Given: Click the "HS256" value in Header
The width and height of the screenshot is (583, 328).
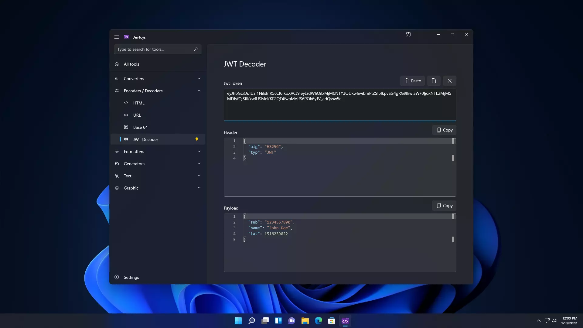Looking at the screenshot, I should coord(273,147).
